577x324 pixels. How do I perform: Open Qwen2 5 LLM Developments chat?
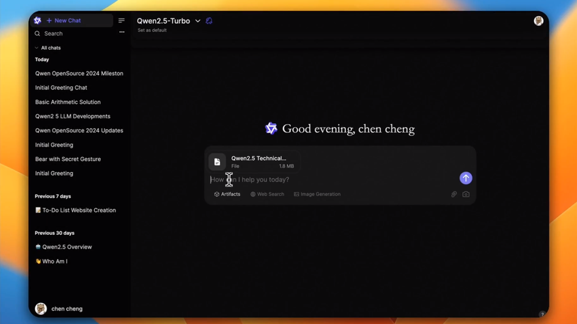[x=73, y=117]
